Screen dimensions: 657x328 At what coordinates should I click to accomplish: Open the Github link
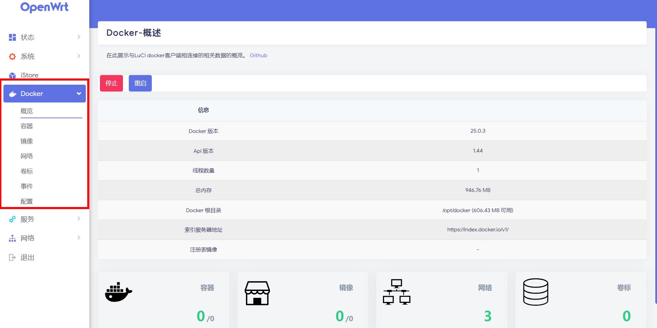pyautogui.click(x=258, y=56)
